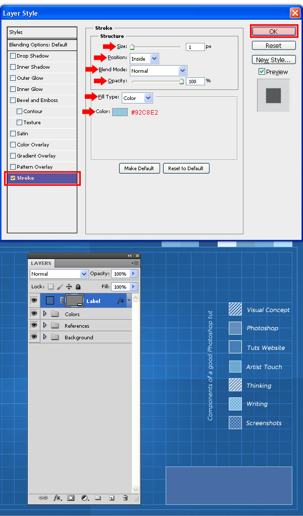This screenshot has width=303, height=516.
Task: Click the stroke Opacity slider handle
Action: [x=181, y=81]
